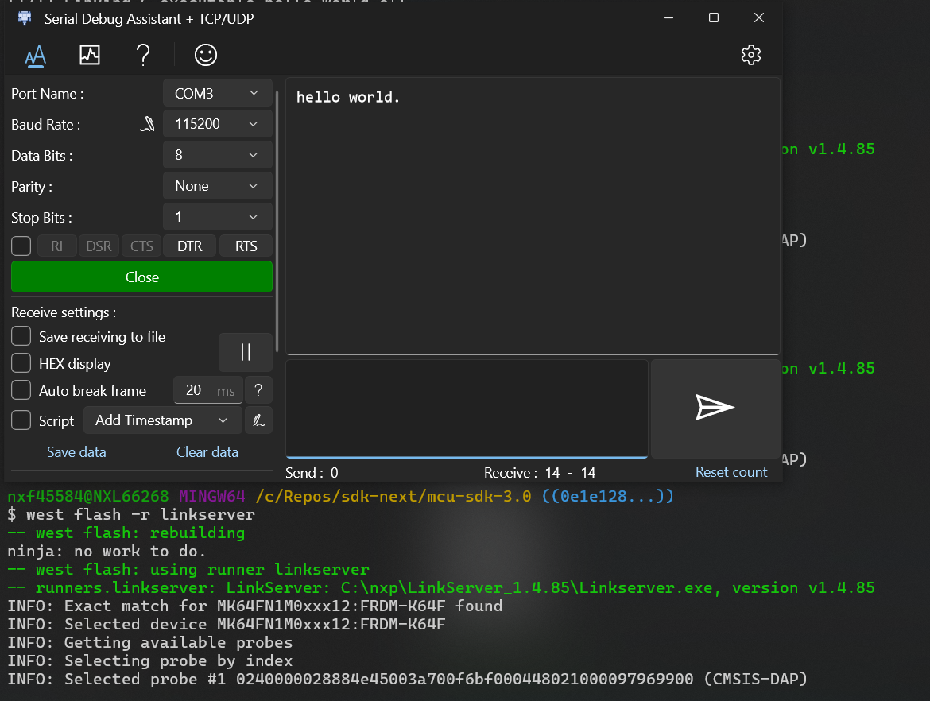Image resolution: width=930 pixels, height=701 pixels.
Task: Open the Add Timestamp script dropdown
Action: pyautogui.click(x=163, y=420)
